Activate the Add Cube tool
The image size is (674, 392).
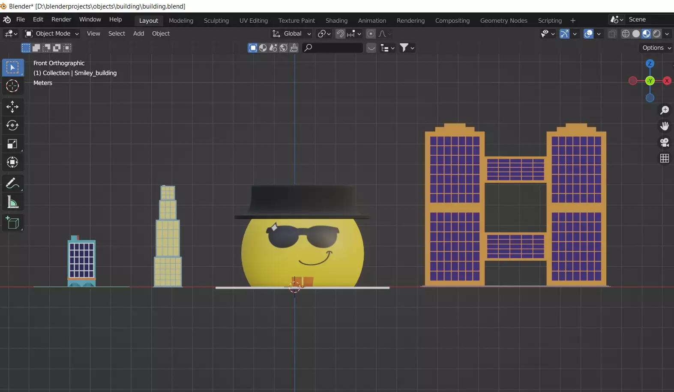point(12,223)
